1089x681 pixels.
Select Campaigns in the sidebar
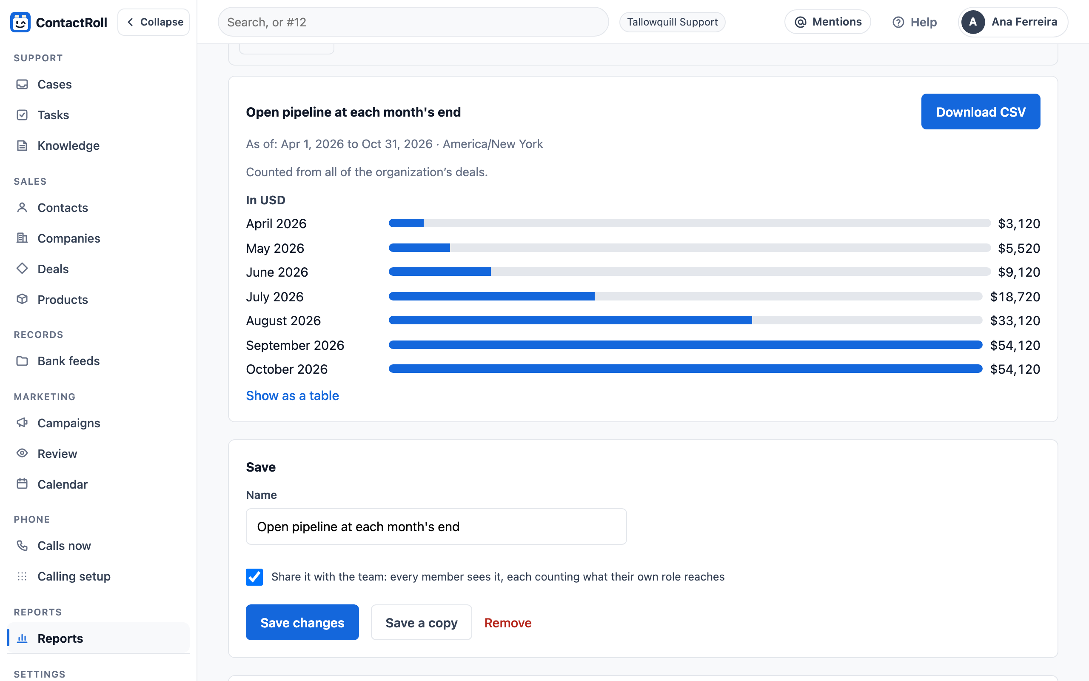98,423
